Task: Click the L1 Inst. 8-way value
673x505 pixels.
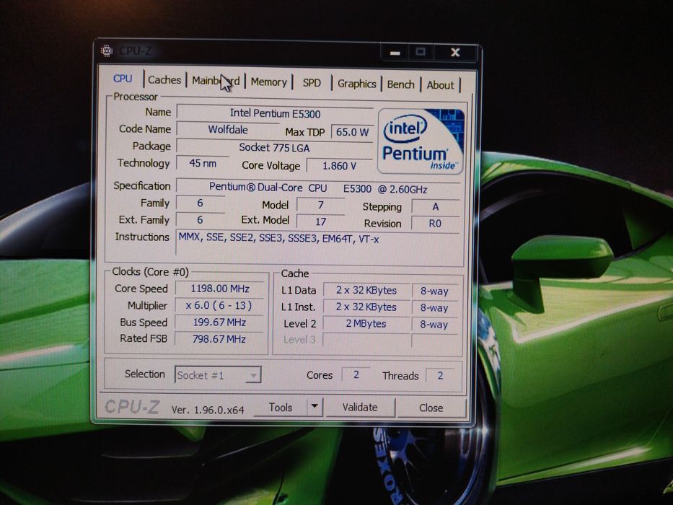Action: click(x=434, y=308)
